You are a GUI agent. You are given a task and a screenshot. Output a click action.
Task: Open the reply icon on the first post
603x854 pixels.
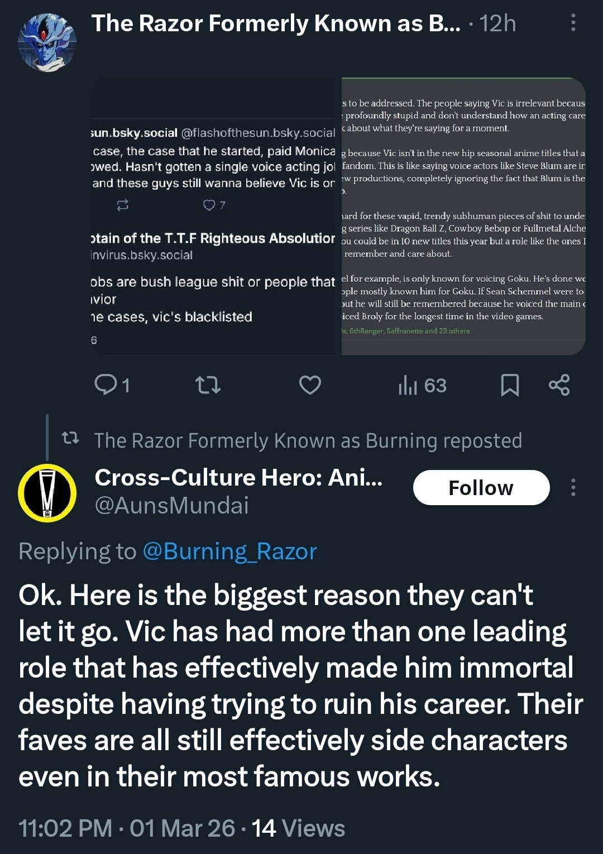pyautogui.click(x=106, y=385)
